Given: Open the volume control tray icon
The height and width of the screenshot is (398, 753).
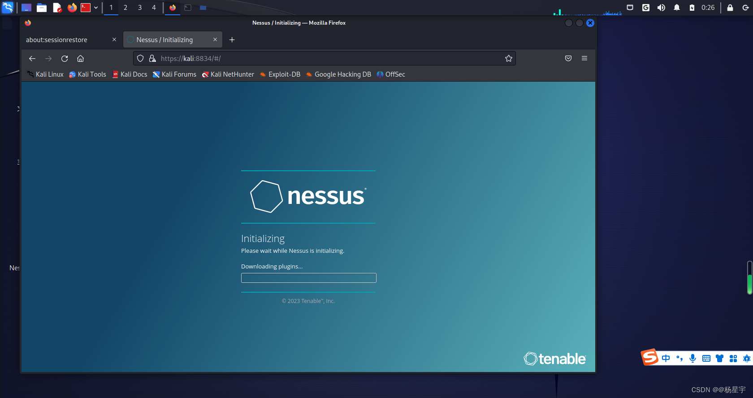Looking at the screenshot, I should pyautogui.click(x=661, y=8).
